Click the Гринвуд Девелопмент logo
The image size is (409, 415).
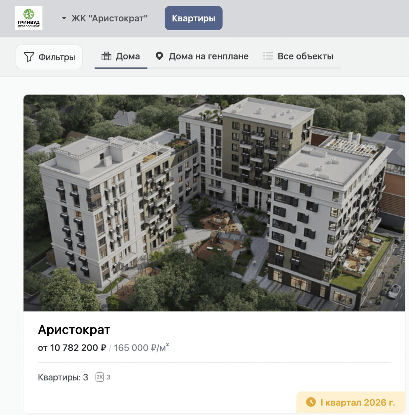click(x=29, y=18)
